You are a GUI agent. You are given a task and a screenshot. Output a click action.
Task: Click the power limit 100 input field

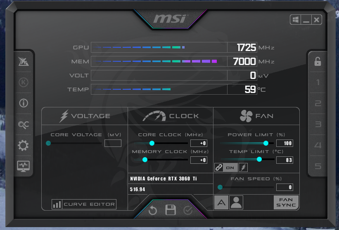(x=285, y=143)
